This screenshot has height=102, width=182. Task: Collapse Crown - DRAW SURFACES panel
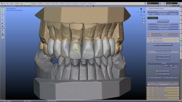tap(163, 41)
